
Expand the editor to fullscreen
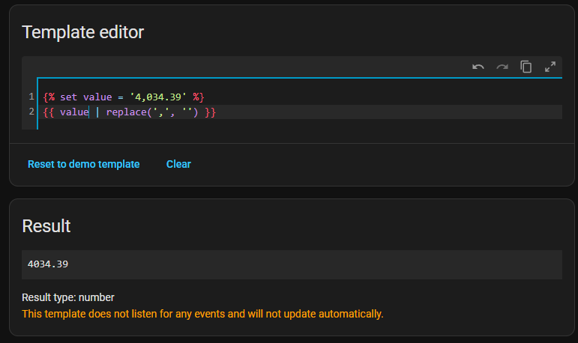[550, 67]
